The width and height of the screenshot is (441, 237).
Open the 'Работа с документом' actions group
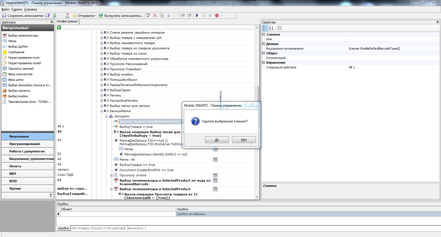28,151
